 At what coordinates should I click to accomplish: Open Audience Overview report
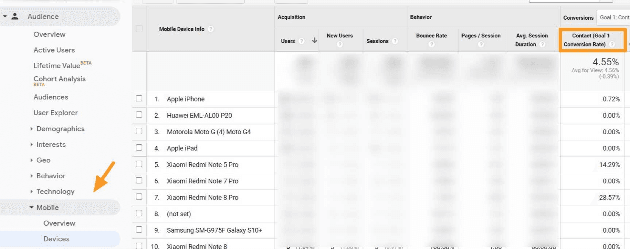(x=49, y=34)
